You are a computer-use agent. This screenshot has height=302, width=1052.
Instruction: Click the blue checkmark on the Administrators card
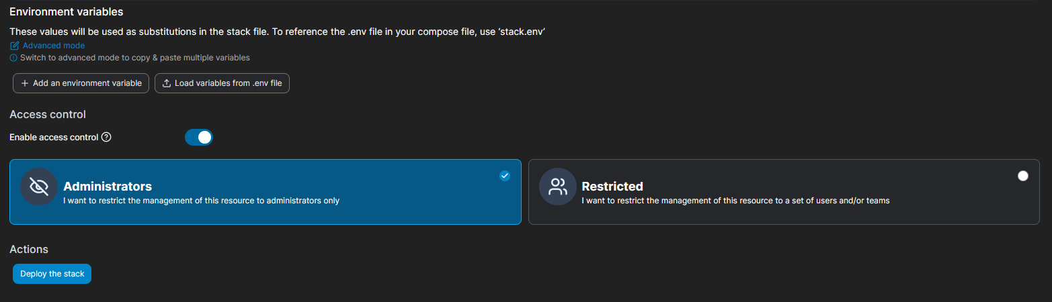click(x=505, y=176)
